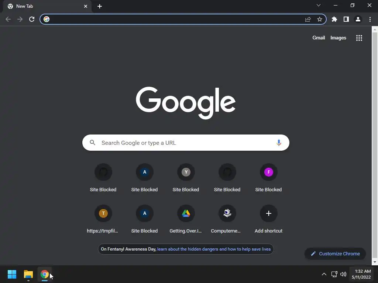This screenshot has width=378, height=283.
Task: Open the fentanyl hidden dangers link
Action: click(214, 249)
